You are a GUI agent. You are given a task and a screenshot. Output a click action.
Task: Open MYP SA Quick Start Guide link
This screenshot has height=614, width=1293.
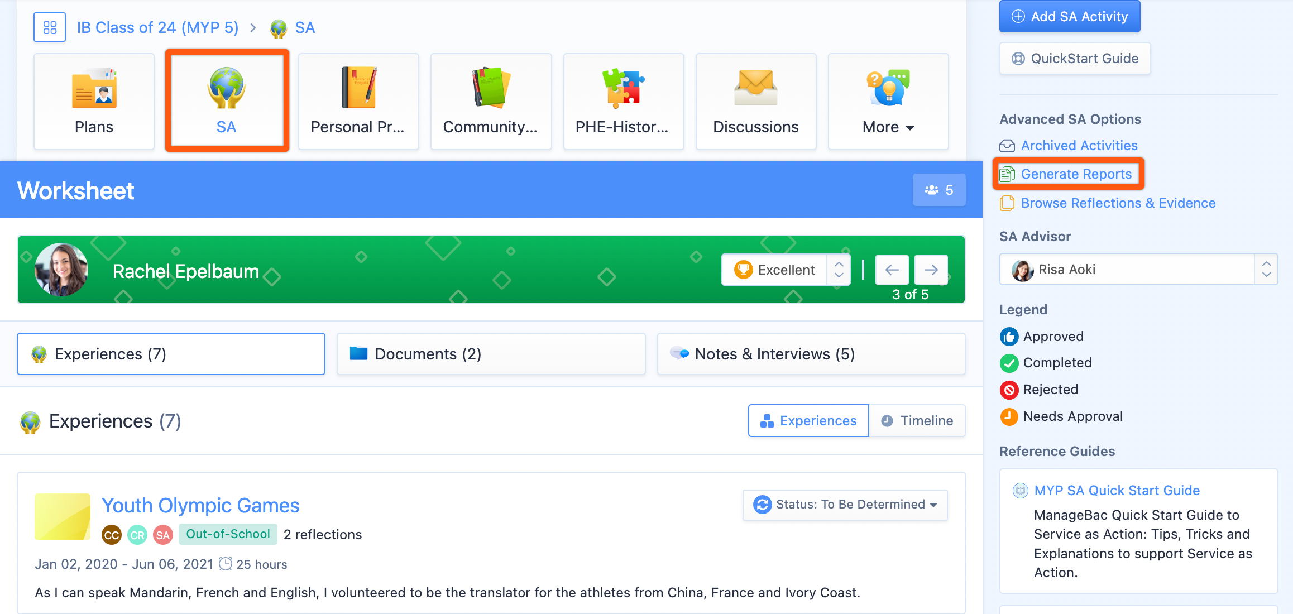[x=1117, y=491]
